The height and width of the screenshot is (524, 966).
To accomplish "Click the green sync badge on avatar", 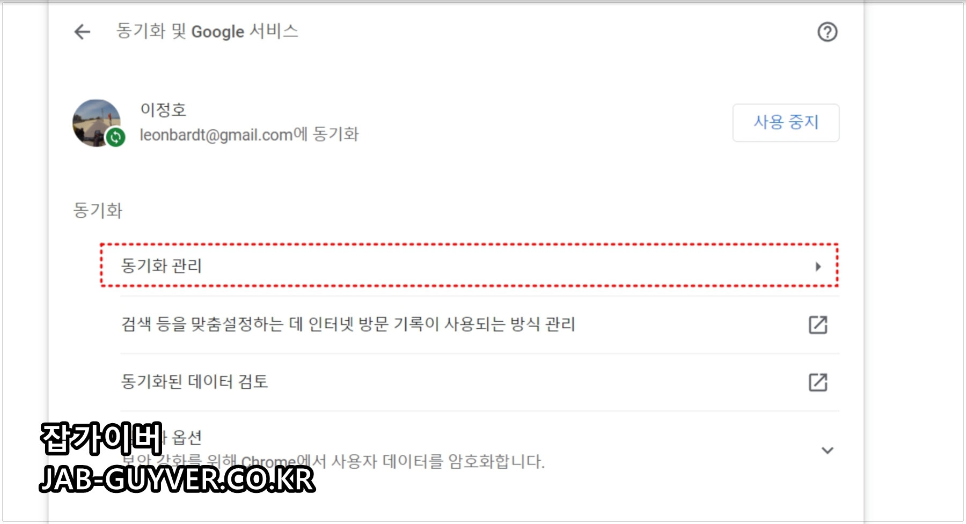I will 115,137.
